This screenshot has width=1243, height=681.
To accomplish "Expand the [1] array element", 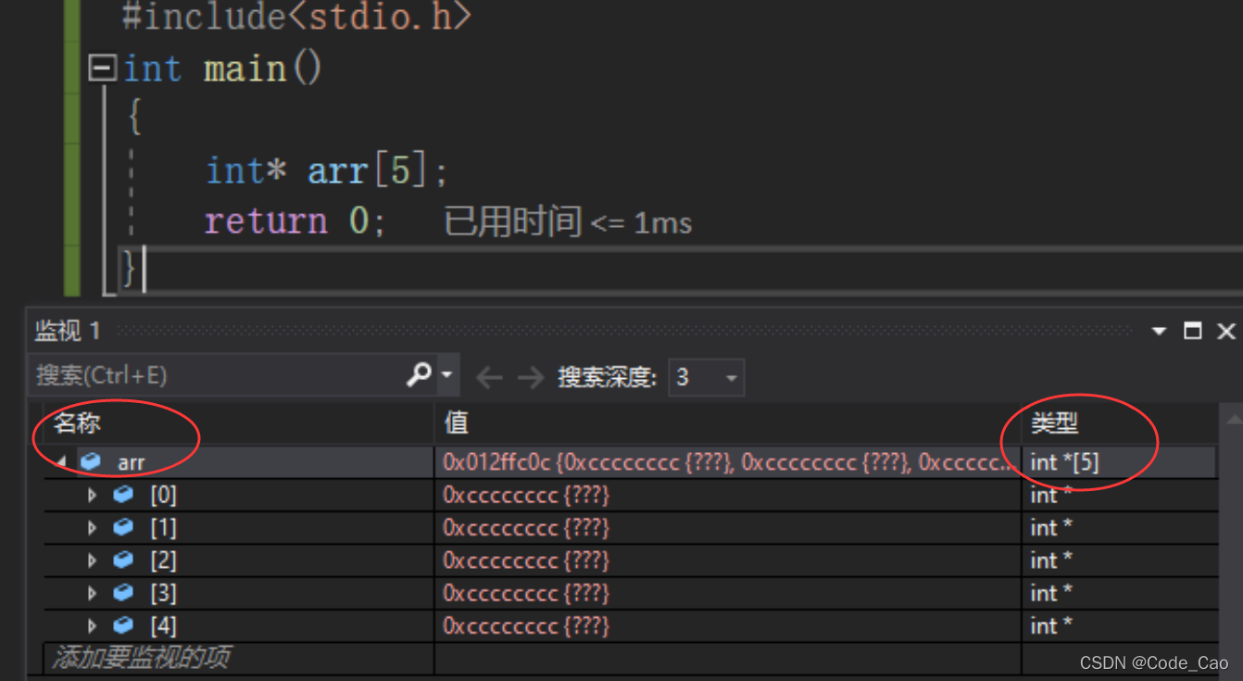I will click(x=92, y=527).
